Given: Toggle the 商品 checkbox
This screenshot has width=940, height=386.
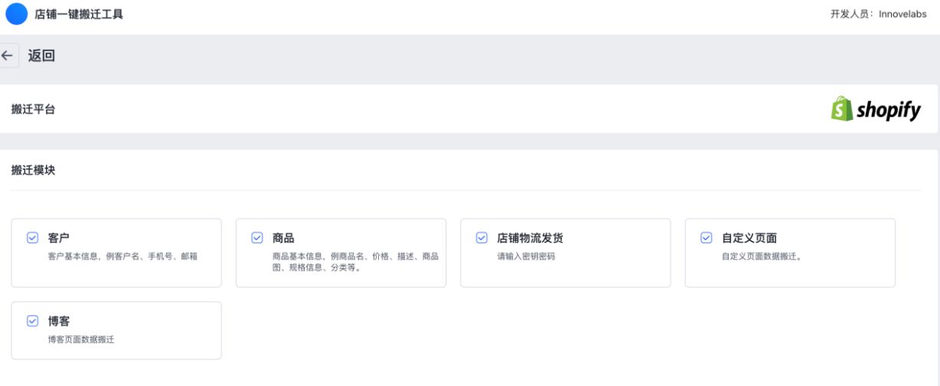Looking at the screenshot, I should [257, 238].
